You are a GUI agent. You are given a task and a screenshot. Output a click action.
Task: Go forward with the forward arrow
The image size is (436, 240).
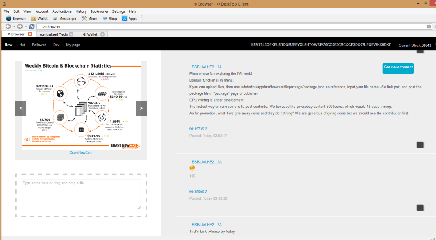click(x=20, y=26)
